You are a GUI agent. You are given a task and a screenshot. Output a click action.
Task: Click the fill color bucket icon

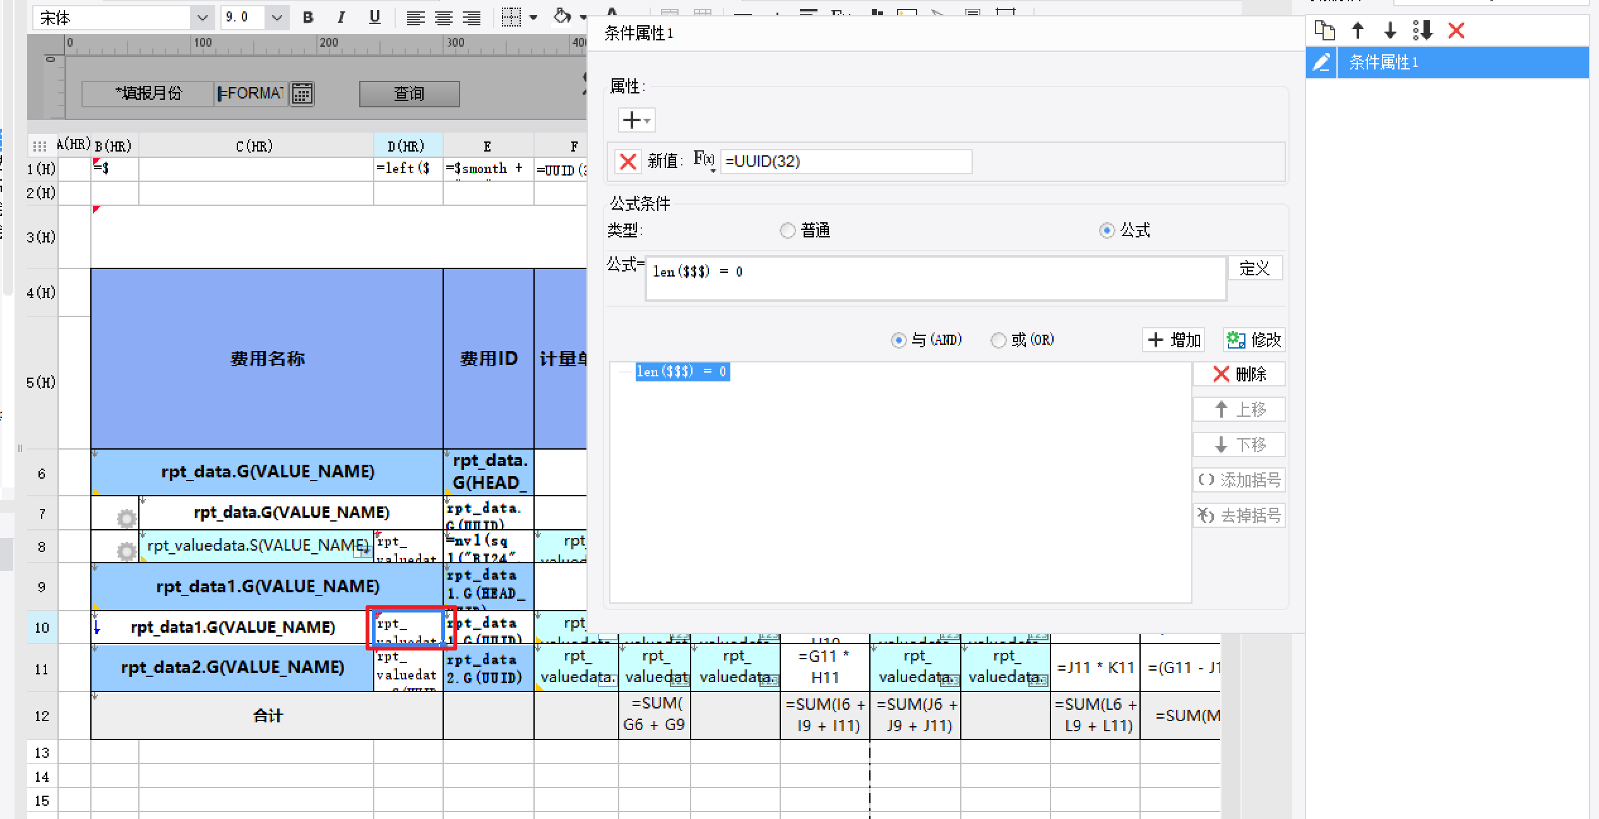coord(562,16)
